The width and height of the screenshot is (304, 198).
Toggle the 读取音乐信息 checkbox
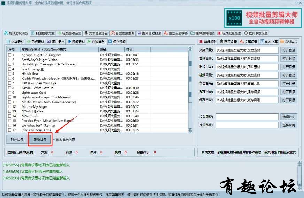coord(54,140)
